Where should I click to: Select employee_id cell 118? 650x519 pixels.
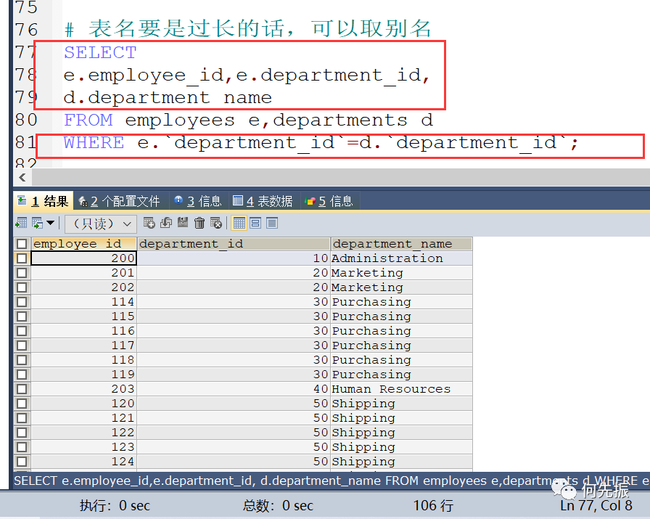[83, 360]
